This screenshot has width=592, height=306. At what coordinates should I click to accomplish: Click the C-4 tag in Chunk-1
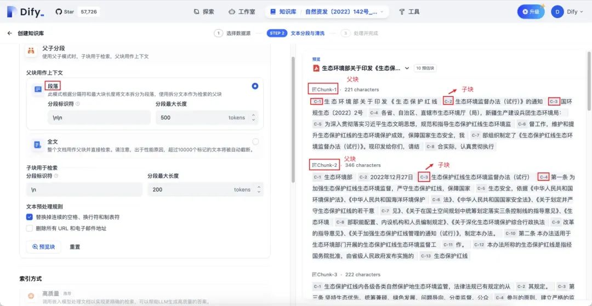coord(373,112)
